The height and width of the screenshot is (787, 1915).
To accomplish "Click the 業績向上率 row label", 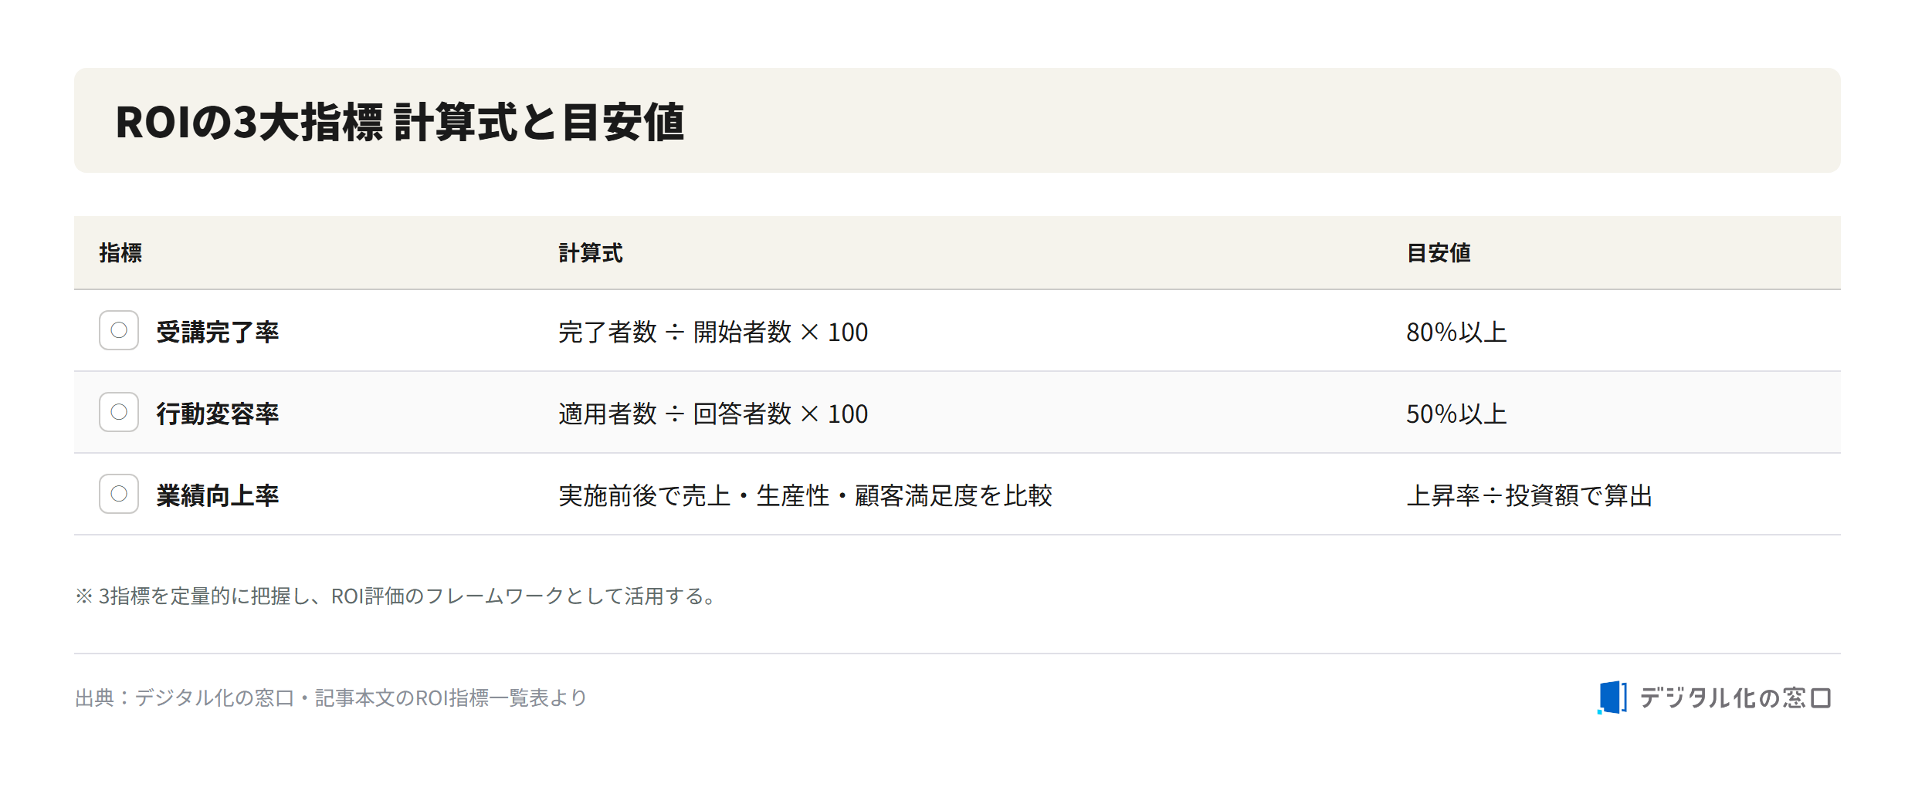I will click(x=218, y=495).
